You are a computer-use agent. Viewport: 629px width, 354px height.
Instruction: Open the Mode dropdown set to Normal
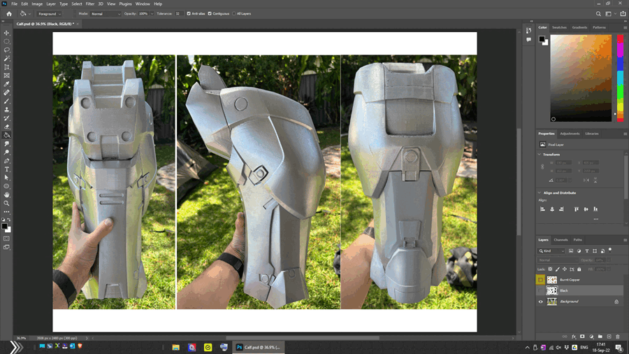[x=106, y=13]
